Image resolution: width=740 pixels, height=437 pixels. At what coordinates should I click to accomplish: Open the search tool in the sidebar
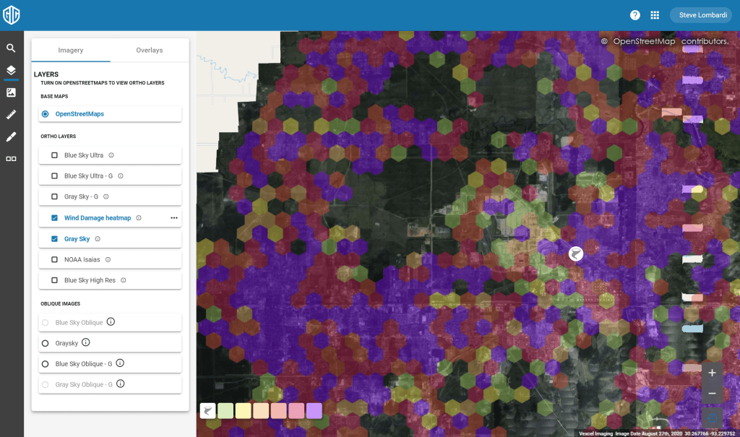pos(11,48)
